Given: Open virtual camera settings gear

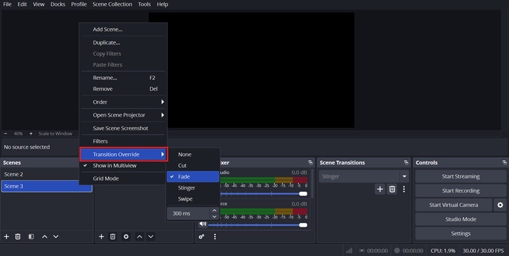Looking at the screenshot, I should (500, 205).
